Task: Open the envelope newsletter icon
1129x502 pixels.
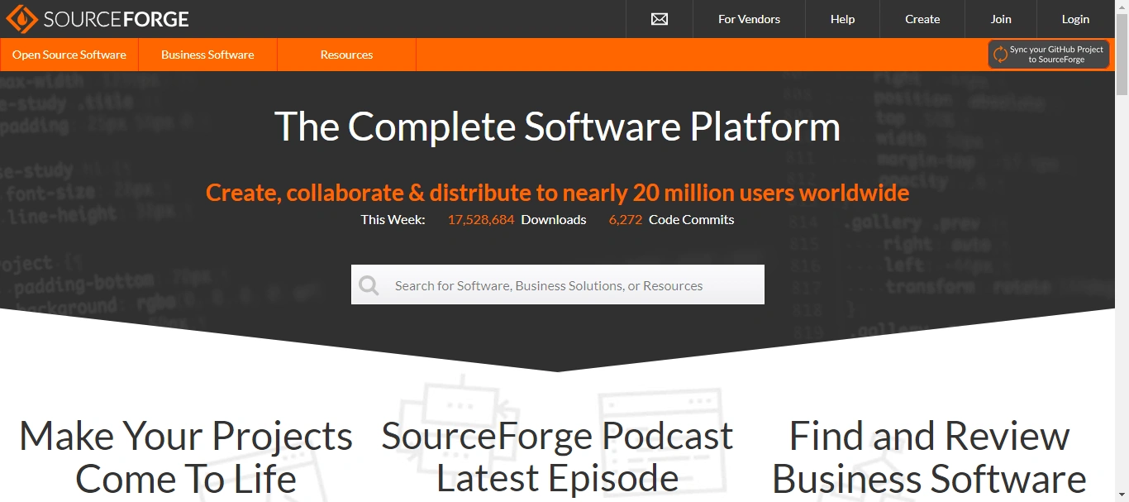Action: click(659, 19)
